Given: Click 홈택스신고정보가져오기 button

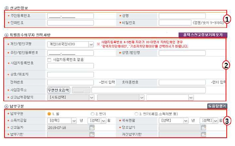Looking at the screenshot, I should click(x=203, y=35).
